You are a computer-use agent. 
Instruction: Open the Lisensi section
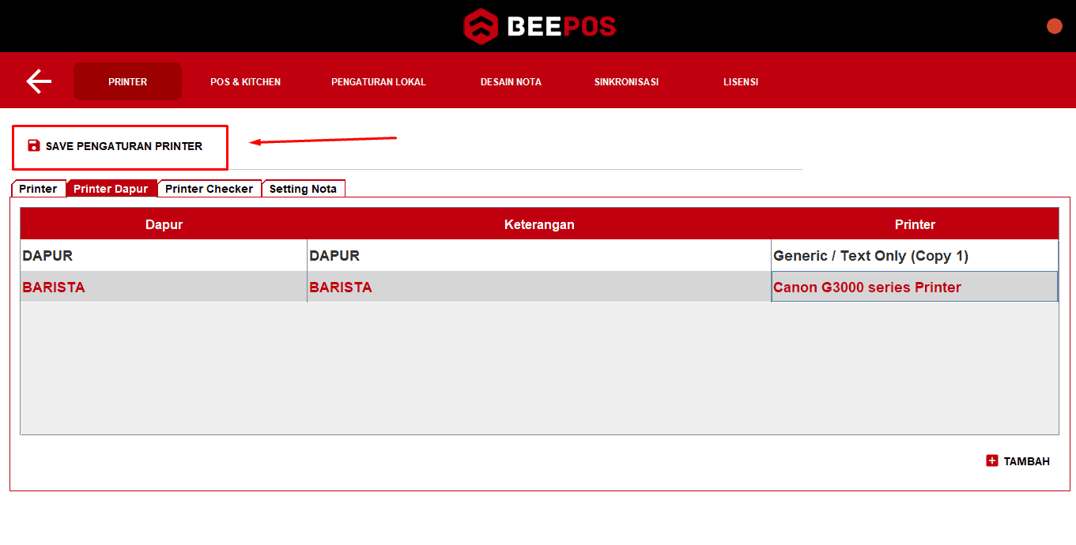(741, 82)
